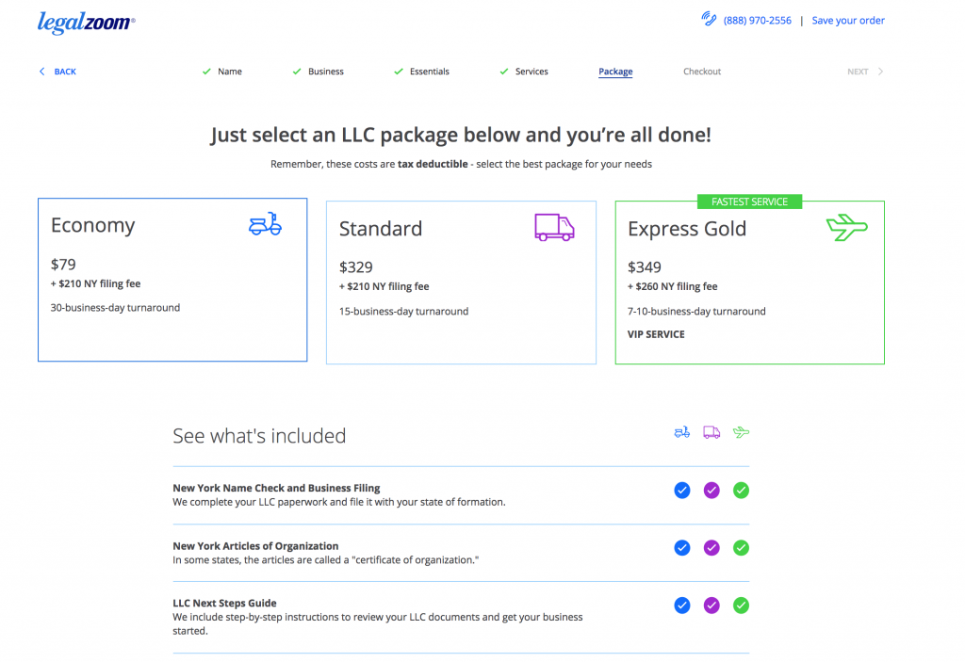Click the + $260 NY filing fee text
The width and height of the screenshot is (965, 662).
coord(672,286)
